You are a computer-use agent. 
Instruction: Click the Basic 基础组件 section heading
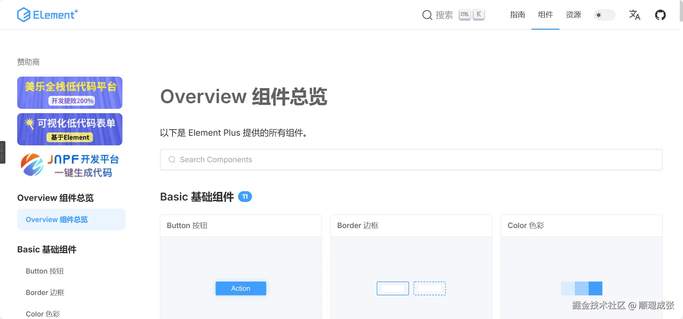click(197, 197)
